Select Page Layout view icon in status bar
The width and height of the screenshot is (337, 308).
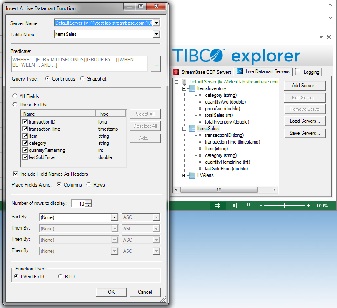click(234, 206)
